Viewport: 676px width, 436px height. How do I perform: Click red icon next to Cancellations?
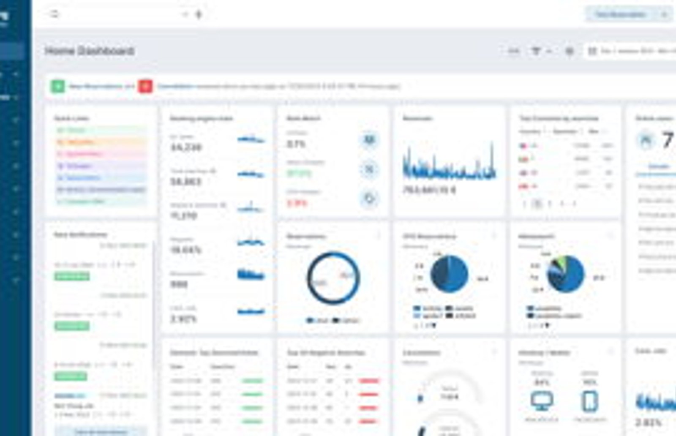tap(145, 86)
